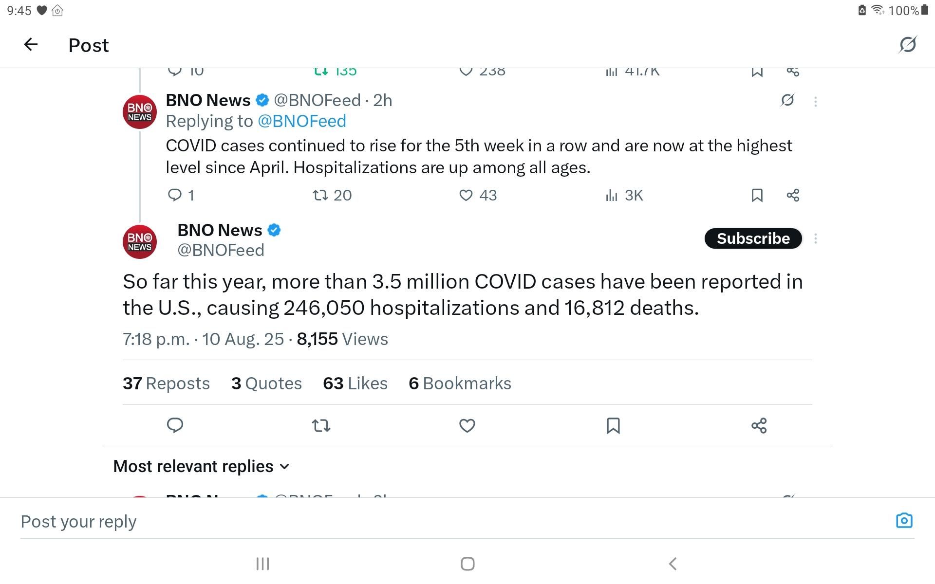Viewport: 935px width, 584px height.
Task: Share the main post via share icon
Action: (x=759, y=426)
